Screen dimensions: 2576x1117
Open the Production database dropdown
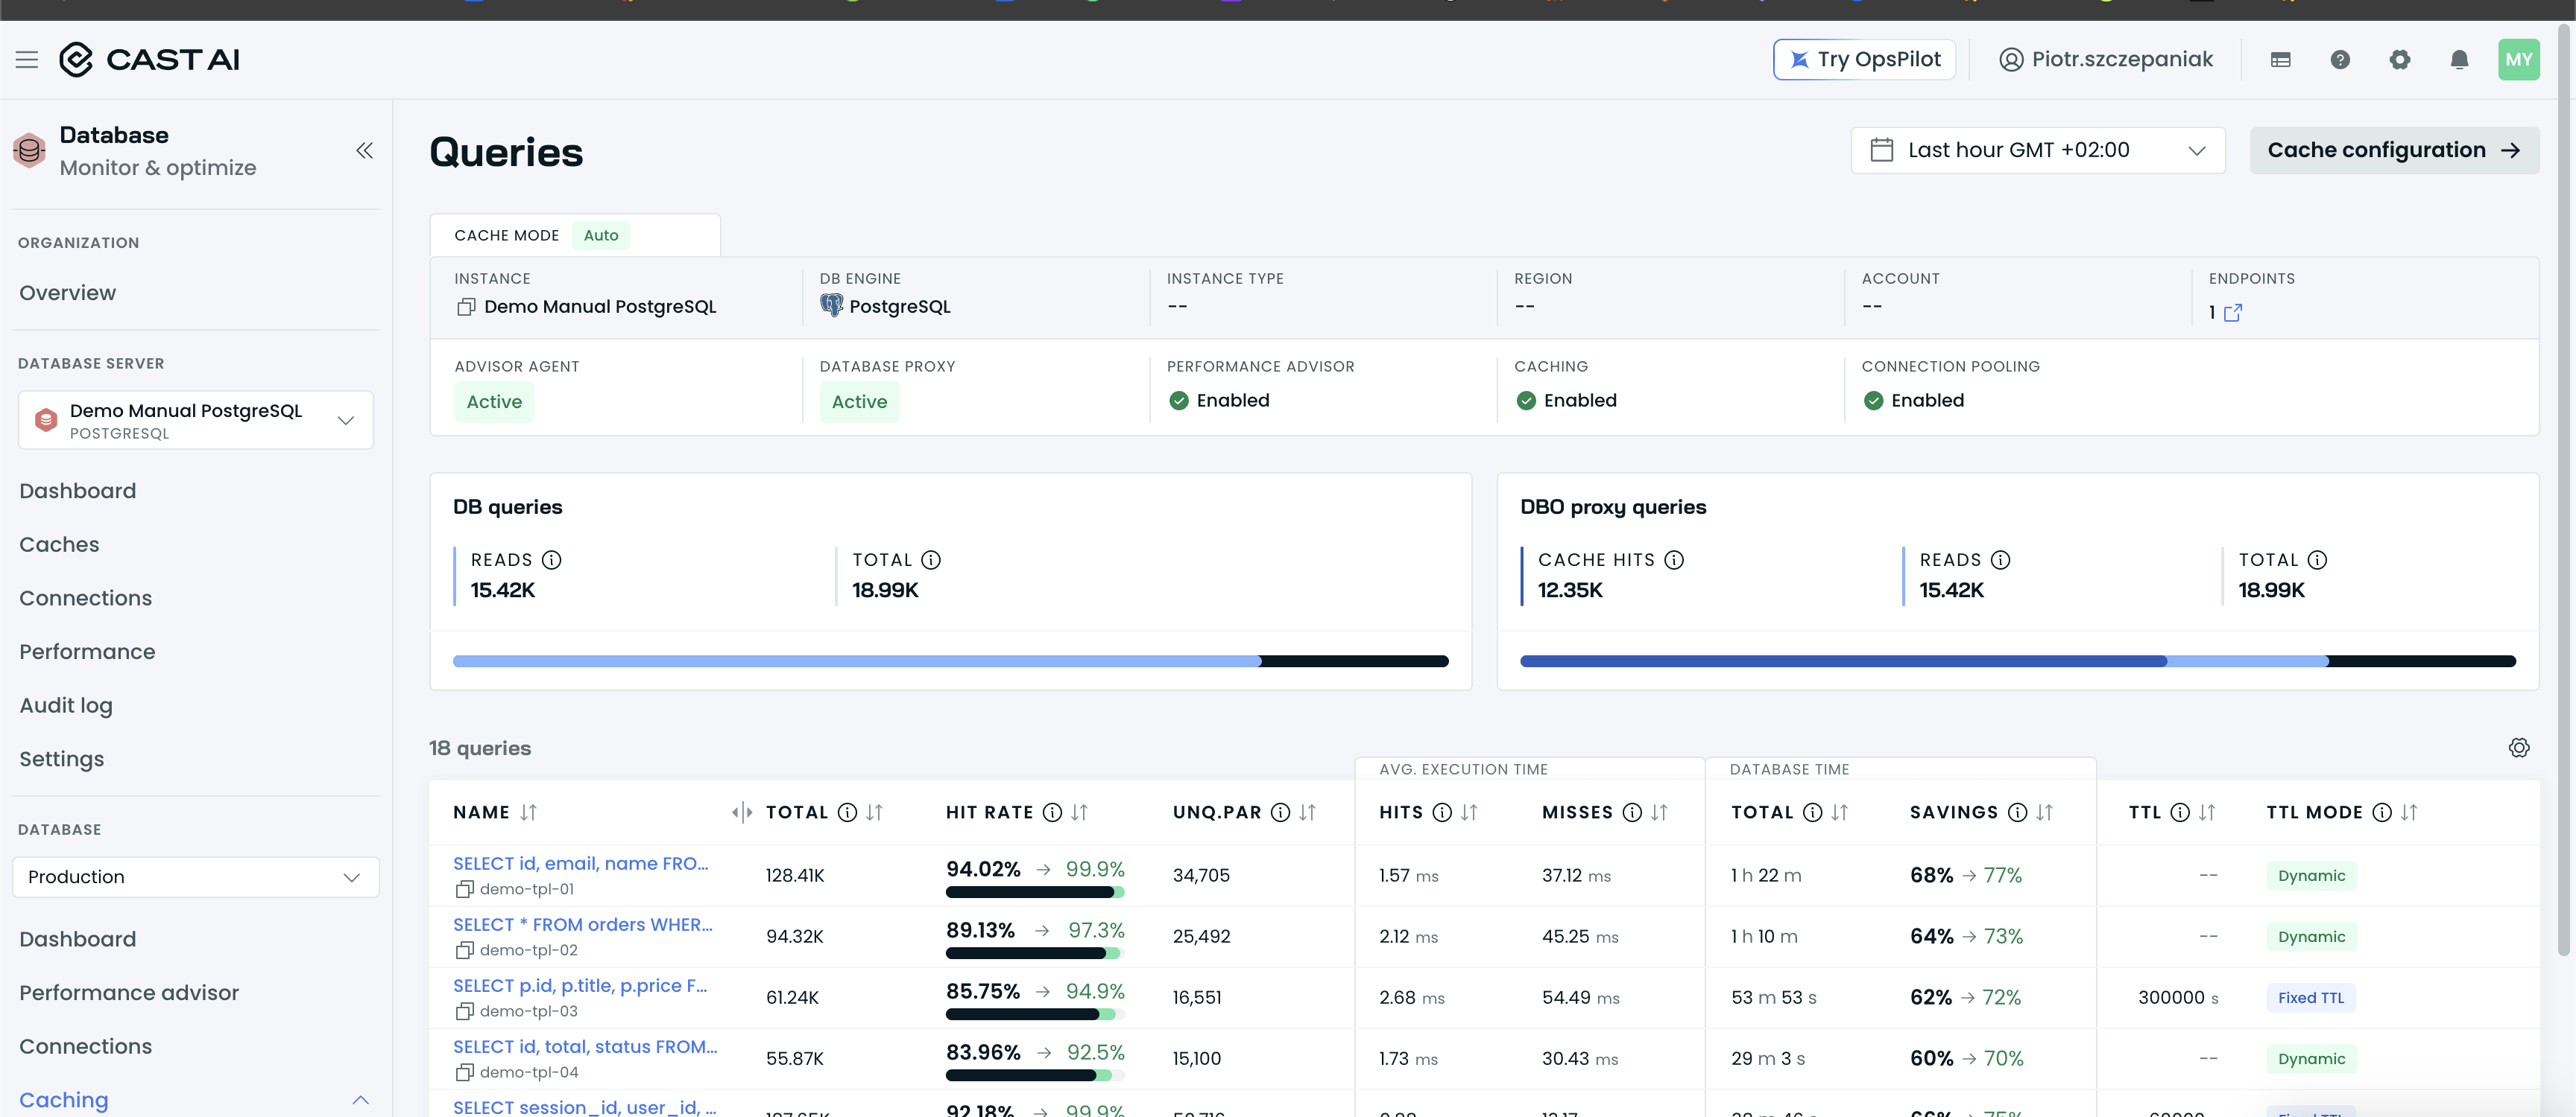point(195,877)
